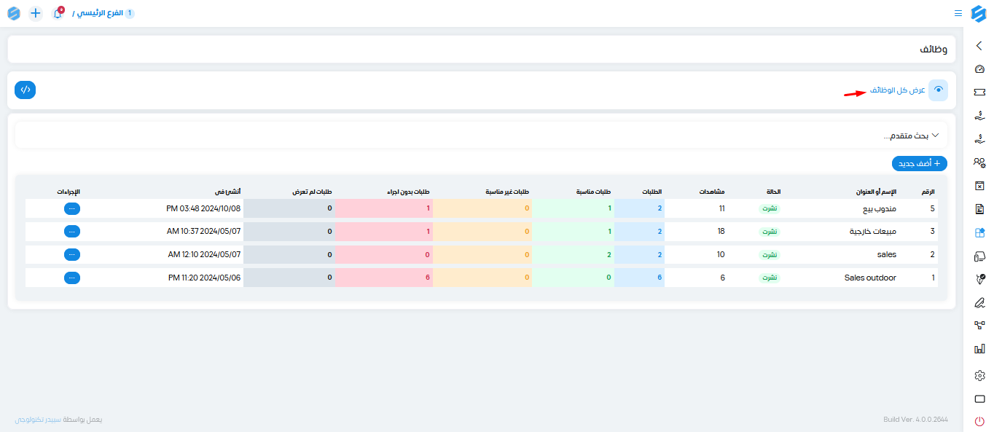
Task: Open the settings gear in sidebar
Action: point(979,375)
